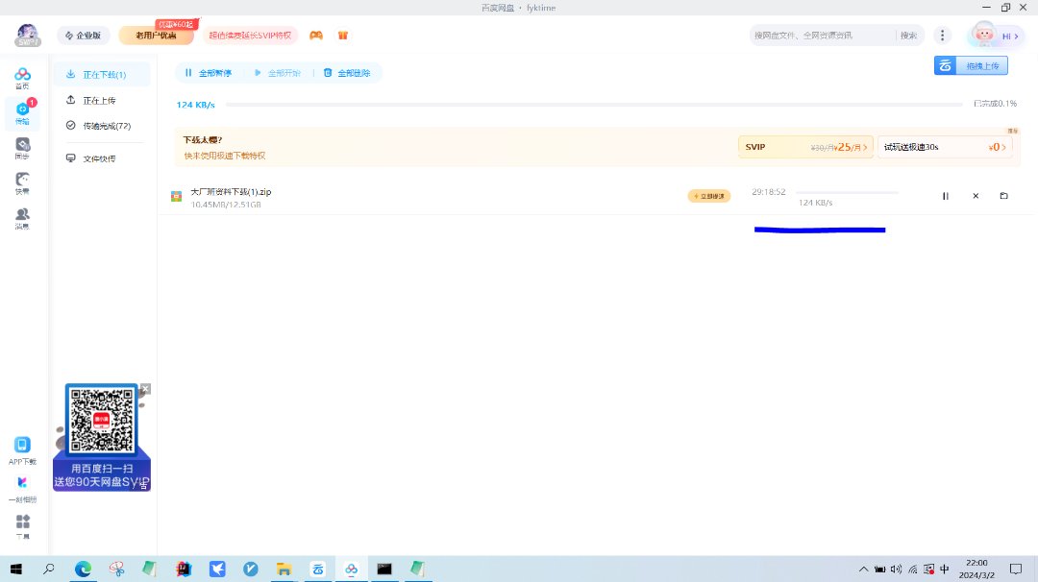Viewport: 1038px width, 582px height.
Task: Open the 首页 home icon in sidebar
Action: tap(22, 78)
